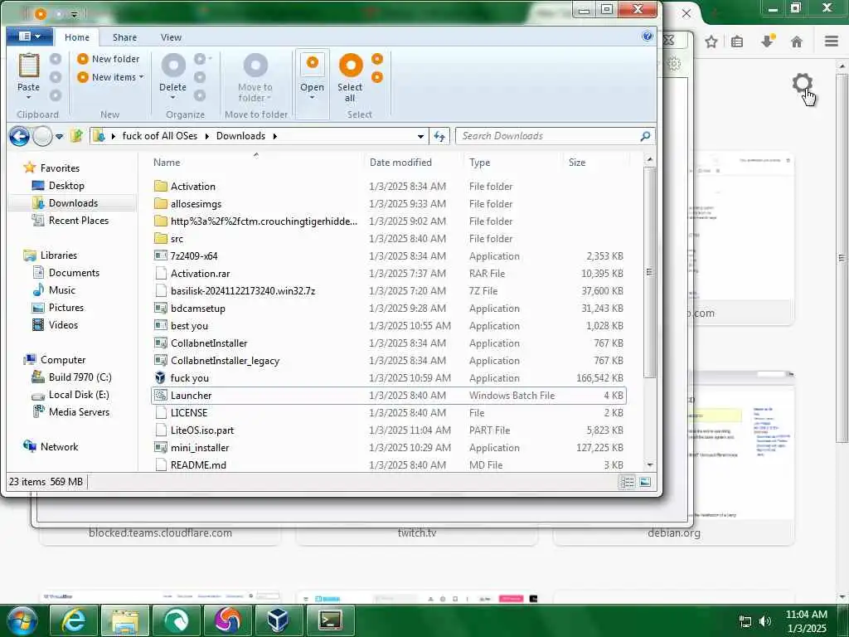Click the 'fuck oof All OSes' breadcrumb

(160, 136)
